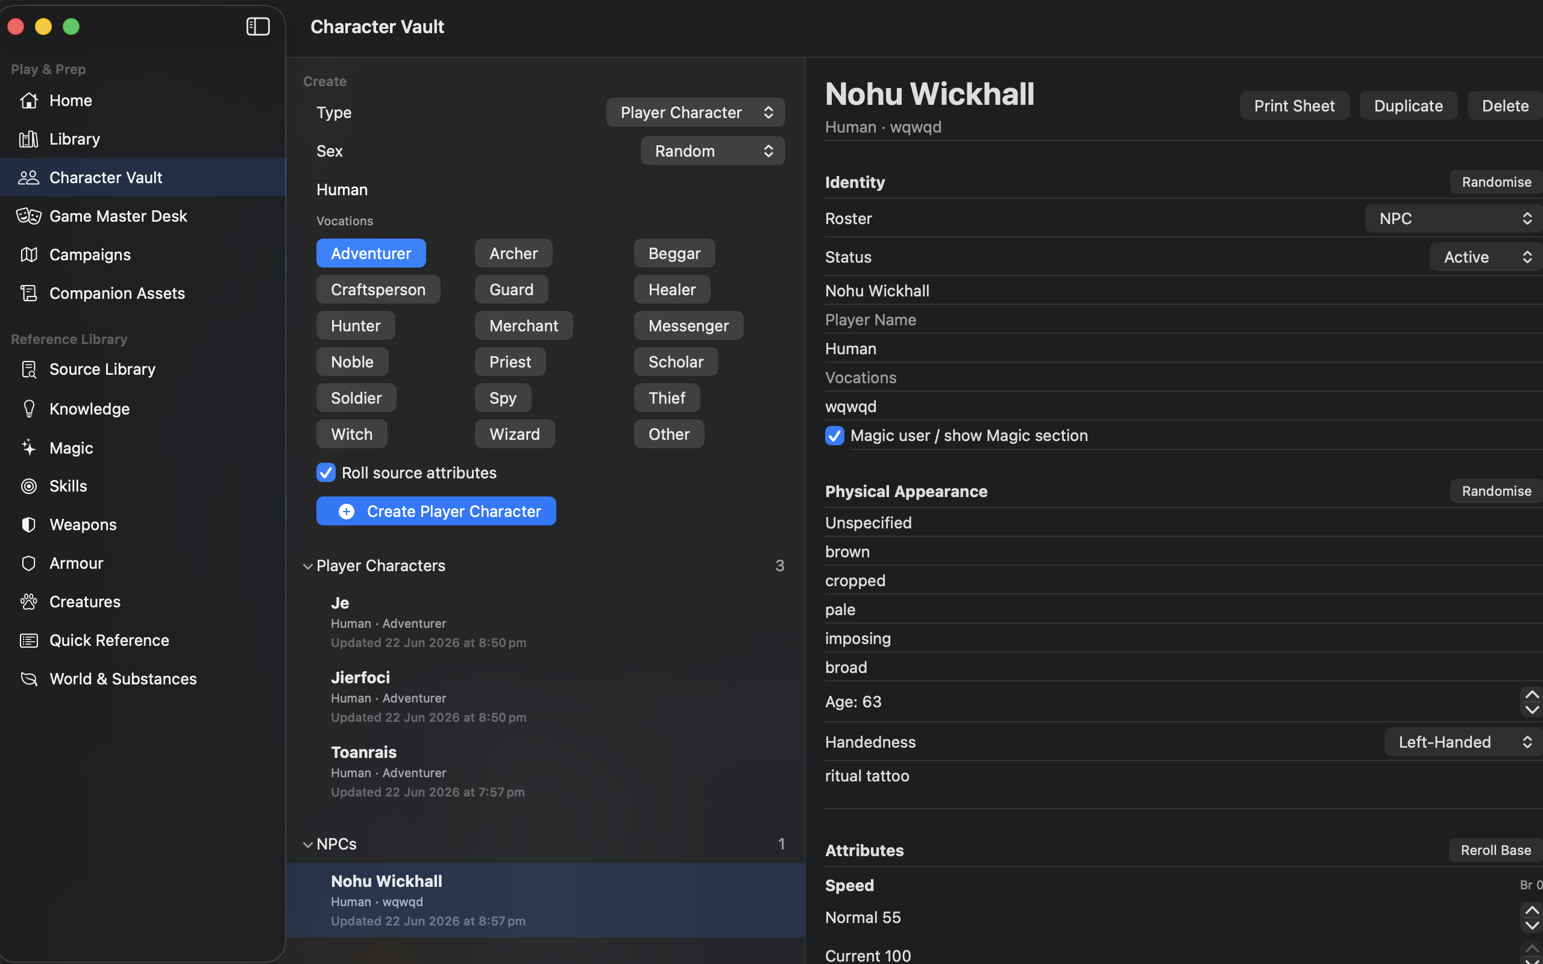Open Home in the sidebar
The image size is (1543, 964).
[x=143, y=100]
